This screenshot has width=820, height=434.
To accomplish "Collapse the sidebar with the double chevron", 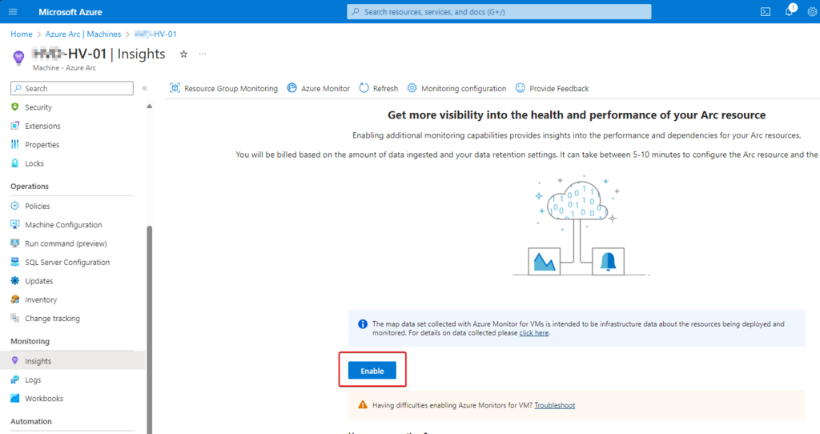I will (x=145, y=88).
